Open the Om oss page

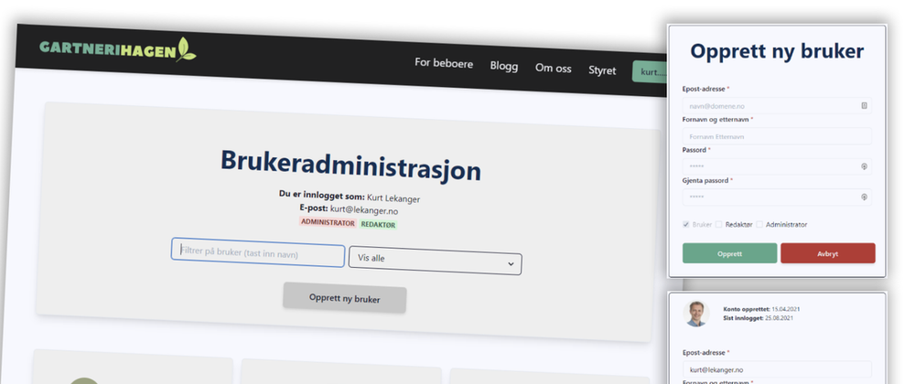554,69
